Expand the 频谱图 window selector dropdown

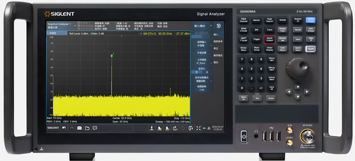(x=57, y=33)
